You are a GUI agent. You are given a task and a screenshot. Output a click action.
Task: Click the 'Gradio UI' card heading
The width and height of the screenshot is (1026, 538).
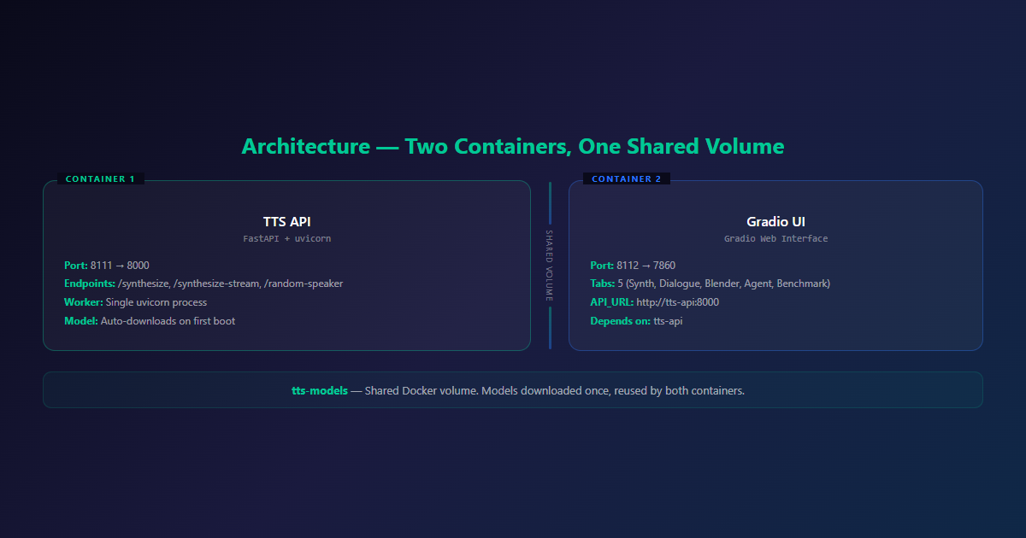[776, 222]
